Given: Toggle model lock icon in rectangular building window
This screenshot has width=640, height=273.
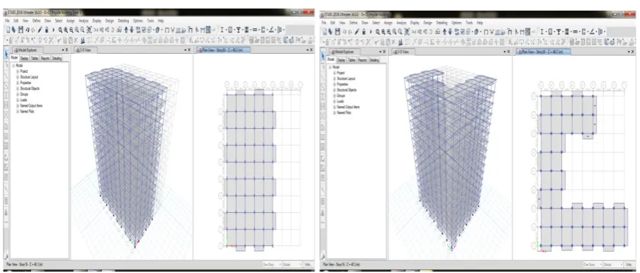Looking at the screenshot, I should point(47,30).
